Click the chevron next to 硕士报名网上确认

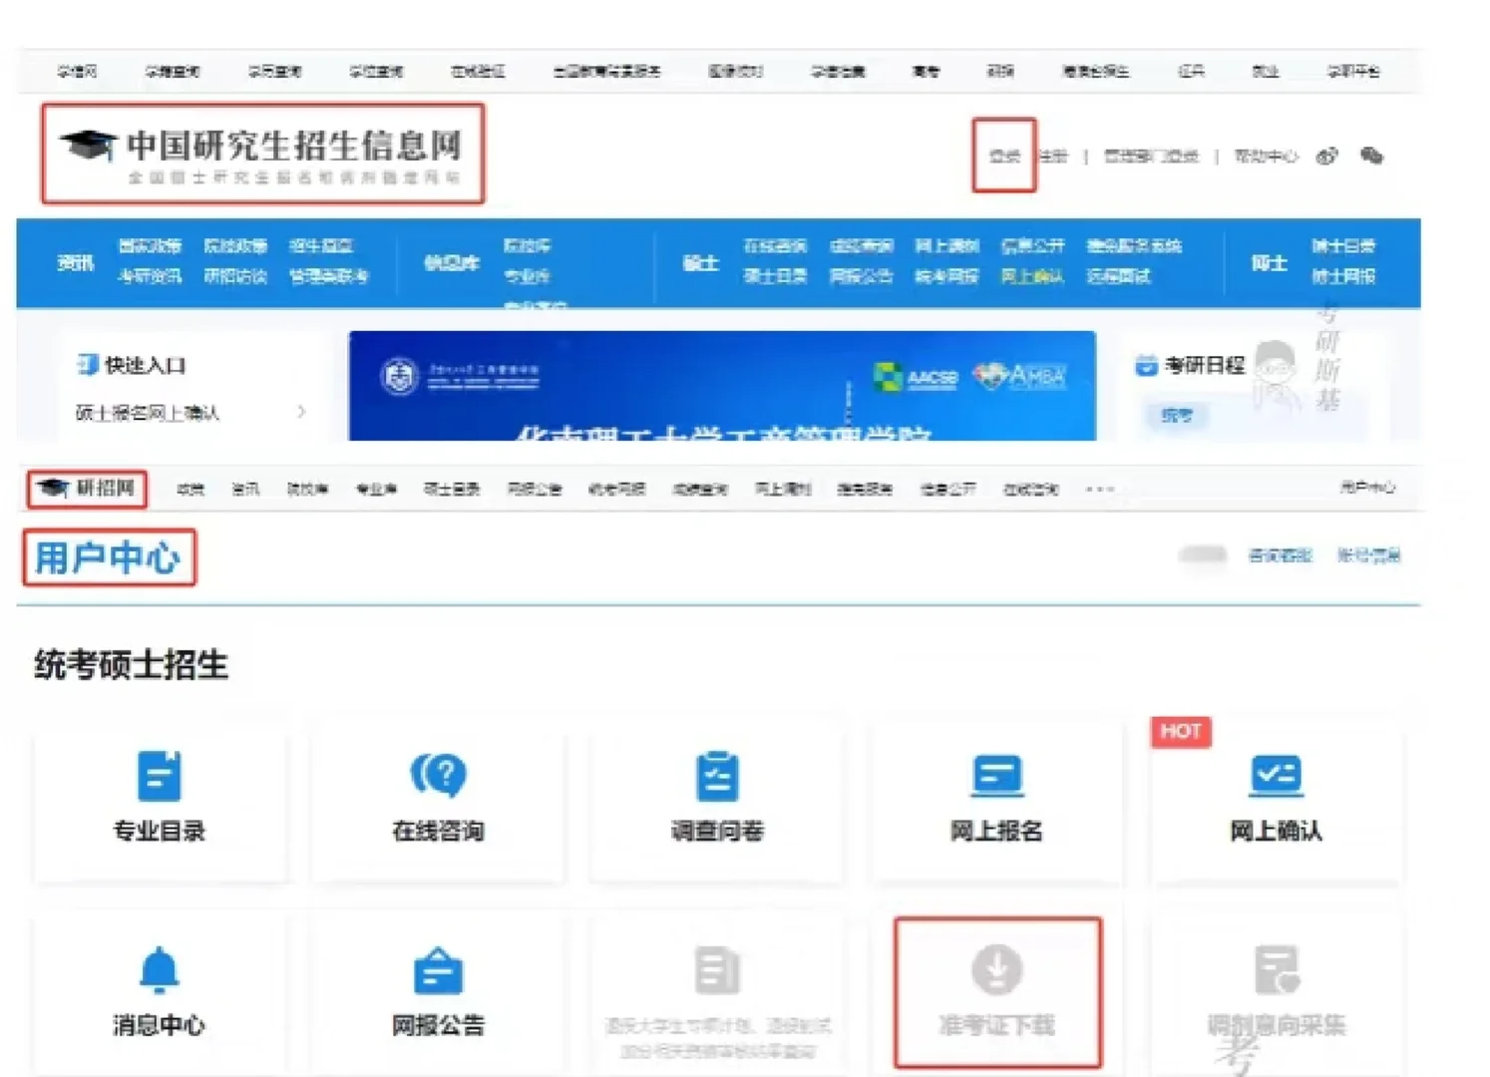point(302,412)
